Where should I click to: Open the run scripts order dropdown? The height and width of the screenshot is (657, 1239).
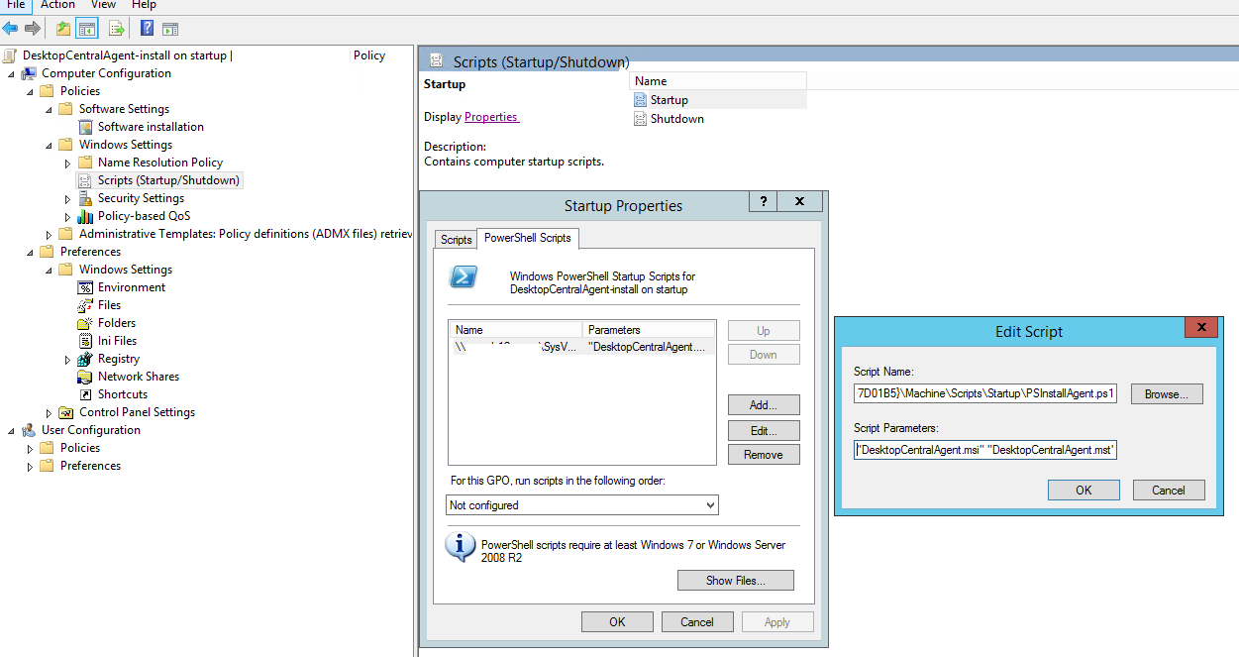(x=710, y=504)
